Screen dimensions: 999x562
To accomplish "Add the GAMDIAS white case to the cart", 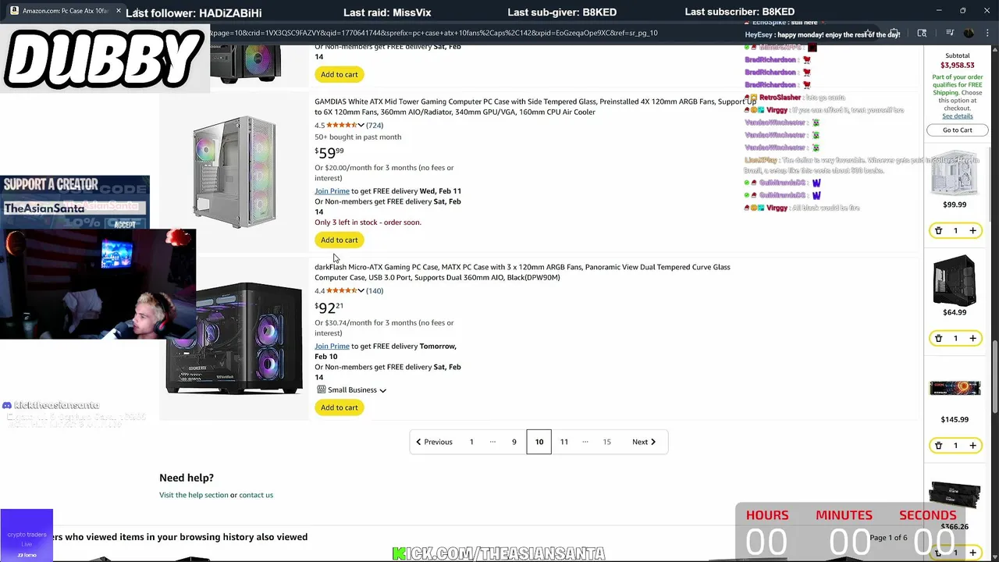I will (340, 240).
